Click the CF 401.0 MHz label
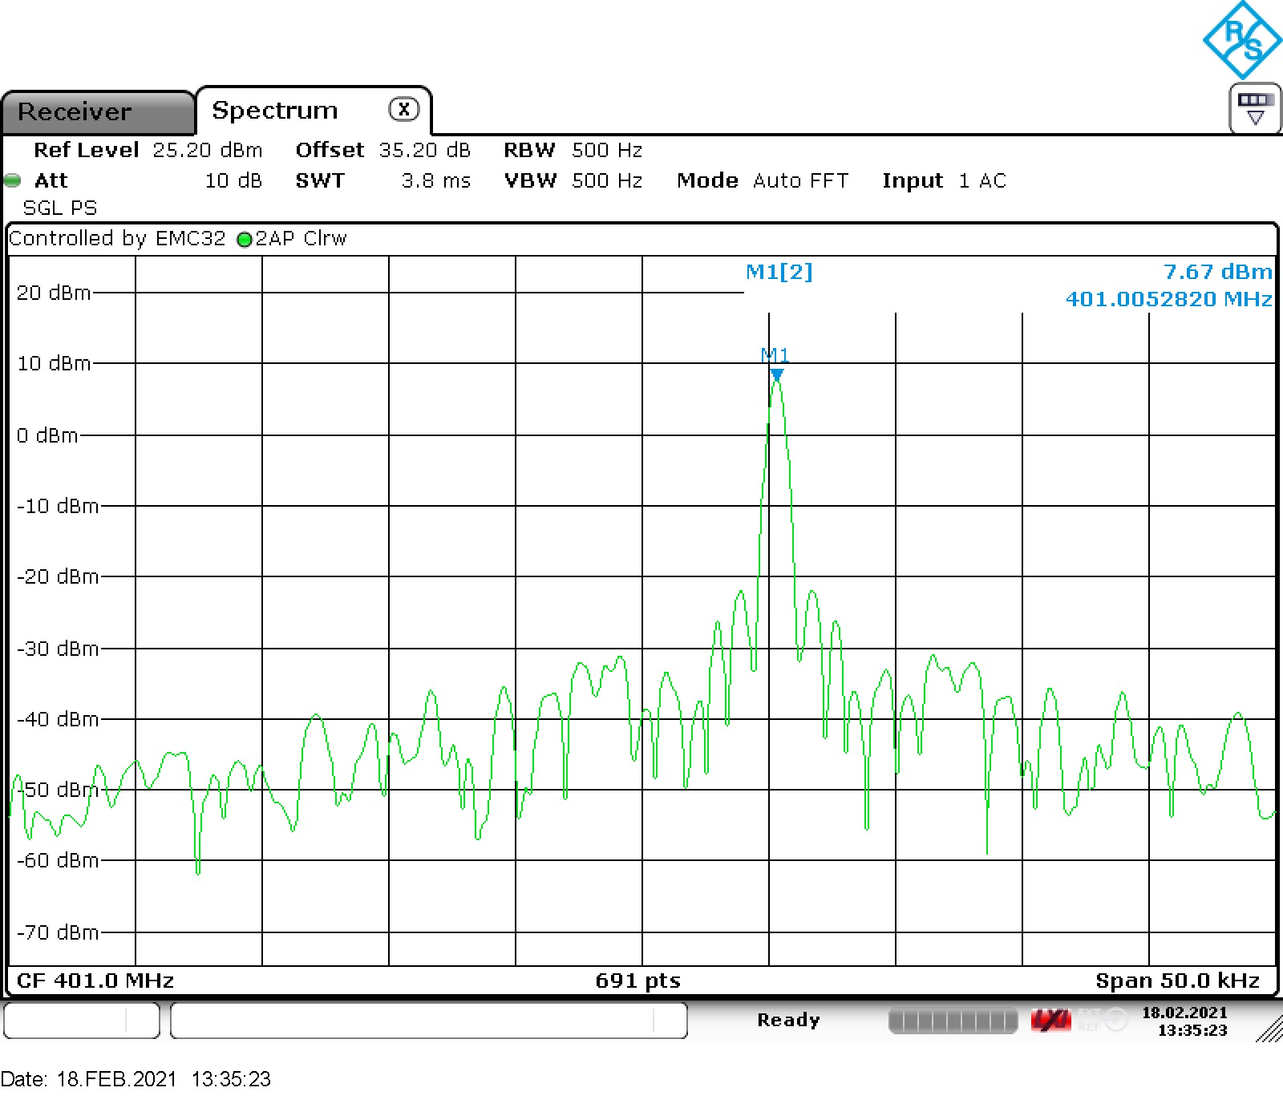The image size is (1283, 1116). [x=95, y=981]
